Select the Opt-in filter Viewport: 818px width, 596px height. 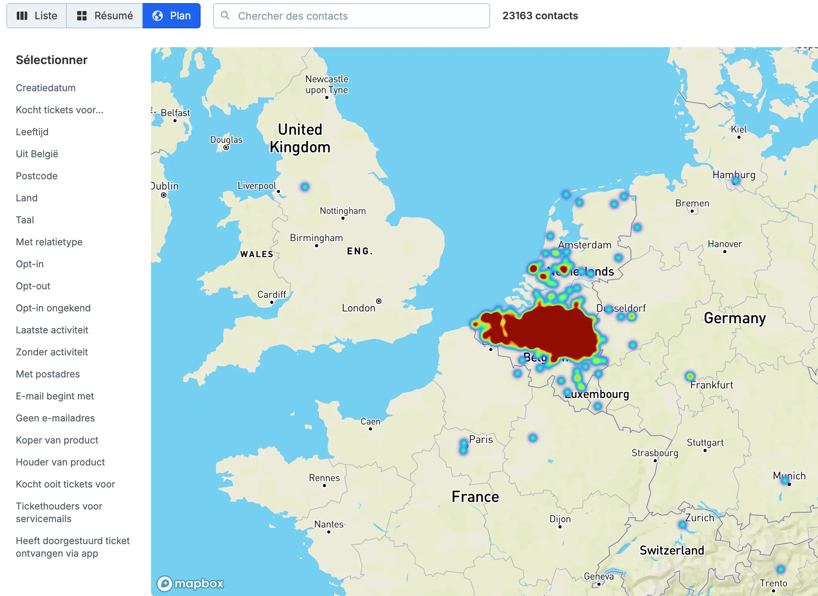pos(29,264)
